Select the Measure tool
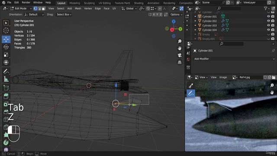Viewport: 277px width, 156px height. [x=6, y=79]
